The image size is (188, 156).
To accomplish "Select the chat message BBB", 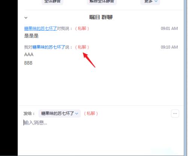I will 28,63.
